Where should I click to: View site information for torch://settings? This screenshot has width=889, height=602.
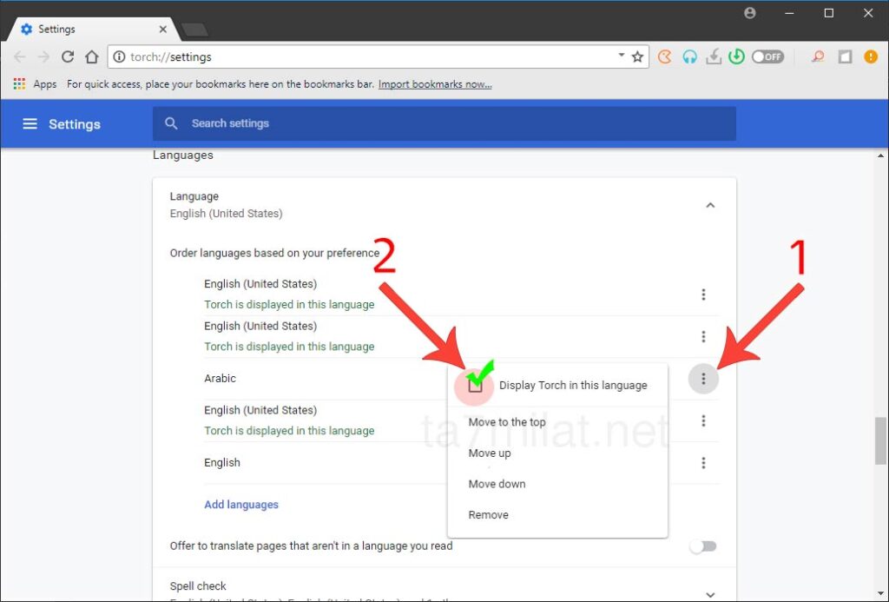point(119,56)
